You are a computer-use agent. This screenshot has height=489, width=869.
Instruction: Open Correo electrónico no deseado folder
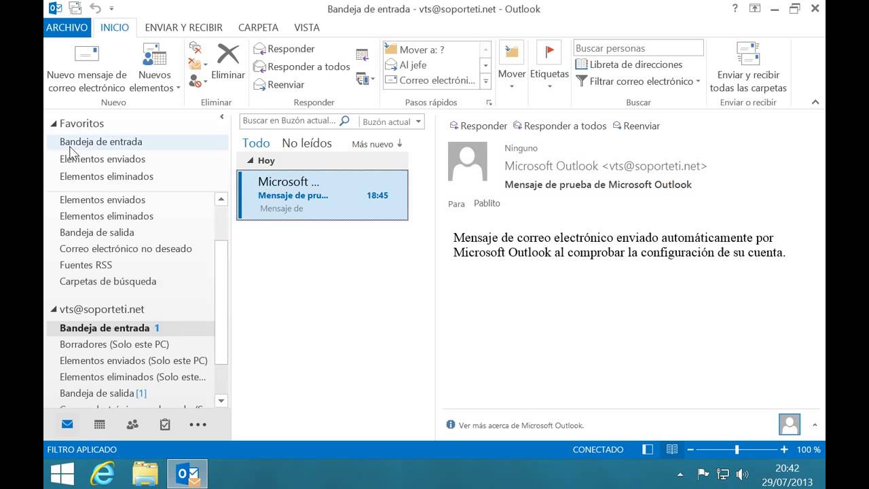click(x=126, y=249)
